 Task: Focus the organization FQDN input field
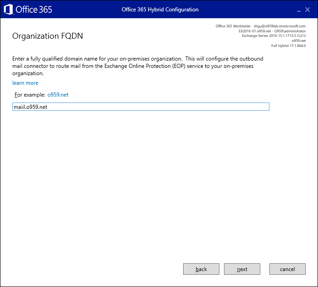tap(141, 107)
